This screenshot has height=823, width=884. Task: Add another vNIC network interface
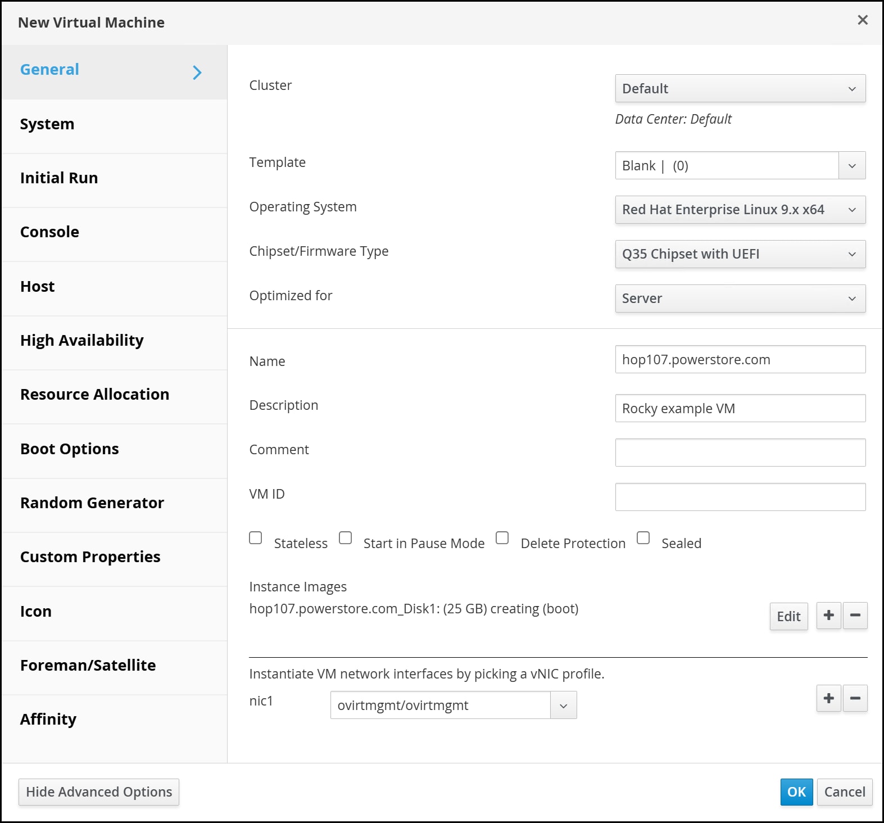[x=828, y=699]
